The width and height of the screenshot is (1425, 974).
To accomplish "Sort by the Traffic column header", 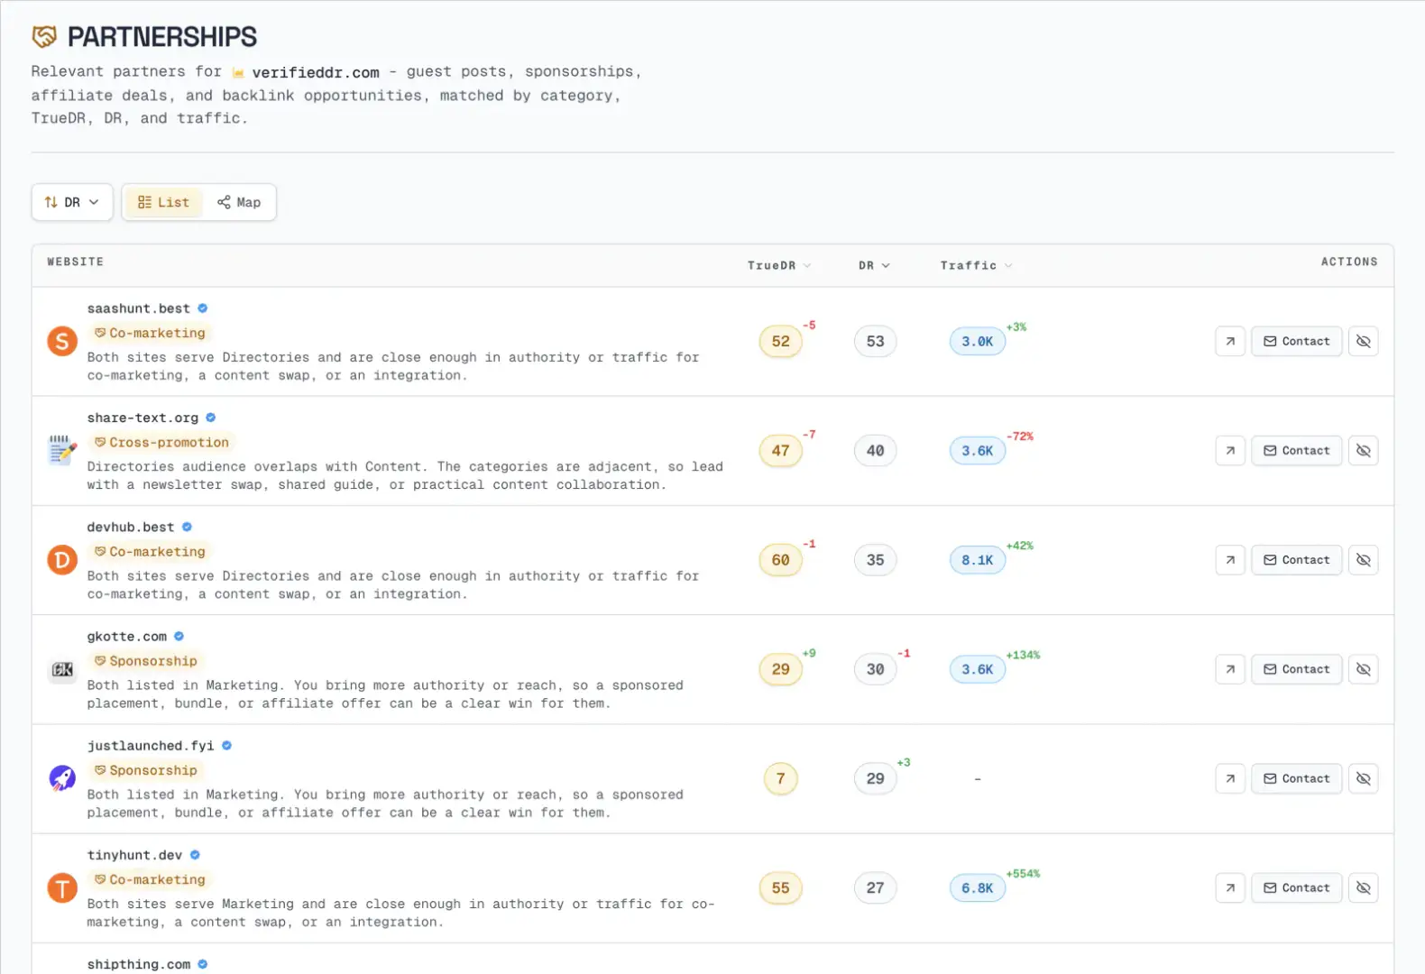I will (x=976, y=265).
